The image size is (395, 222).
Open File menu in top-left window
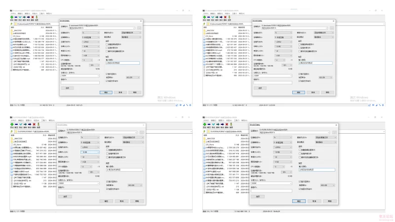coord(13,14)
